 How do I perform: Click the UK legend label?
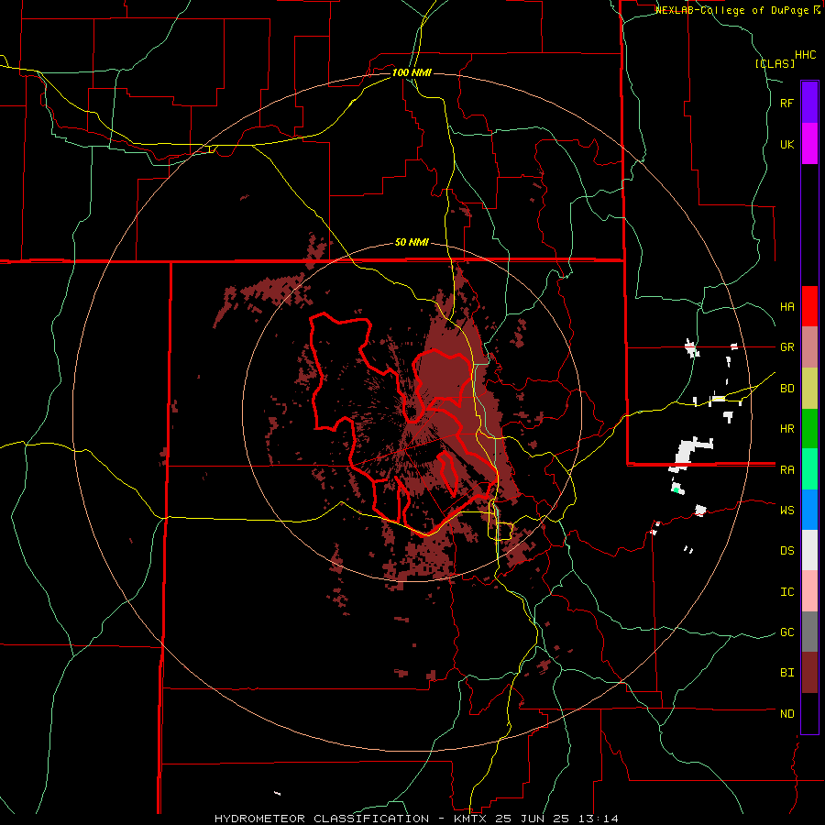[x=786, y=144]
